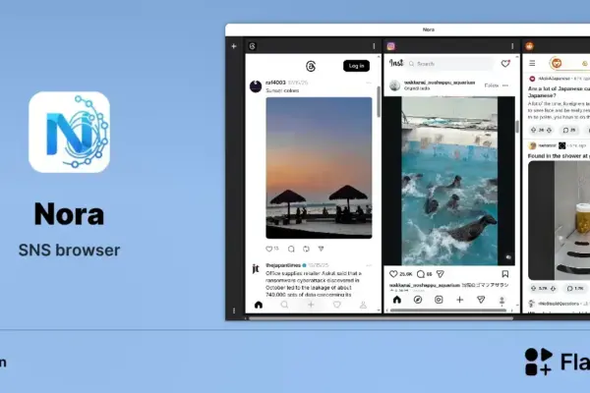Click the Instagram panel horizontal scrollbar
The width and height of the screenshot is (590, 393).
(x=448, y=310)
